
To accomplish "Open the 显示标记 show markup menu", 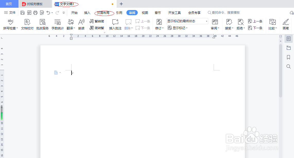I will point(179,28).
